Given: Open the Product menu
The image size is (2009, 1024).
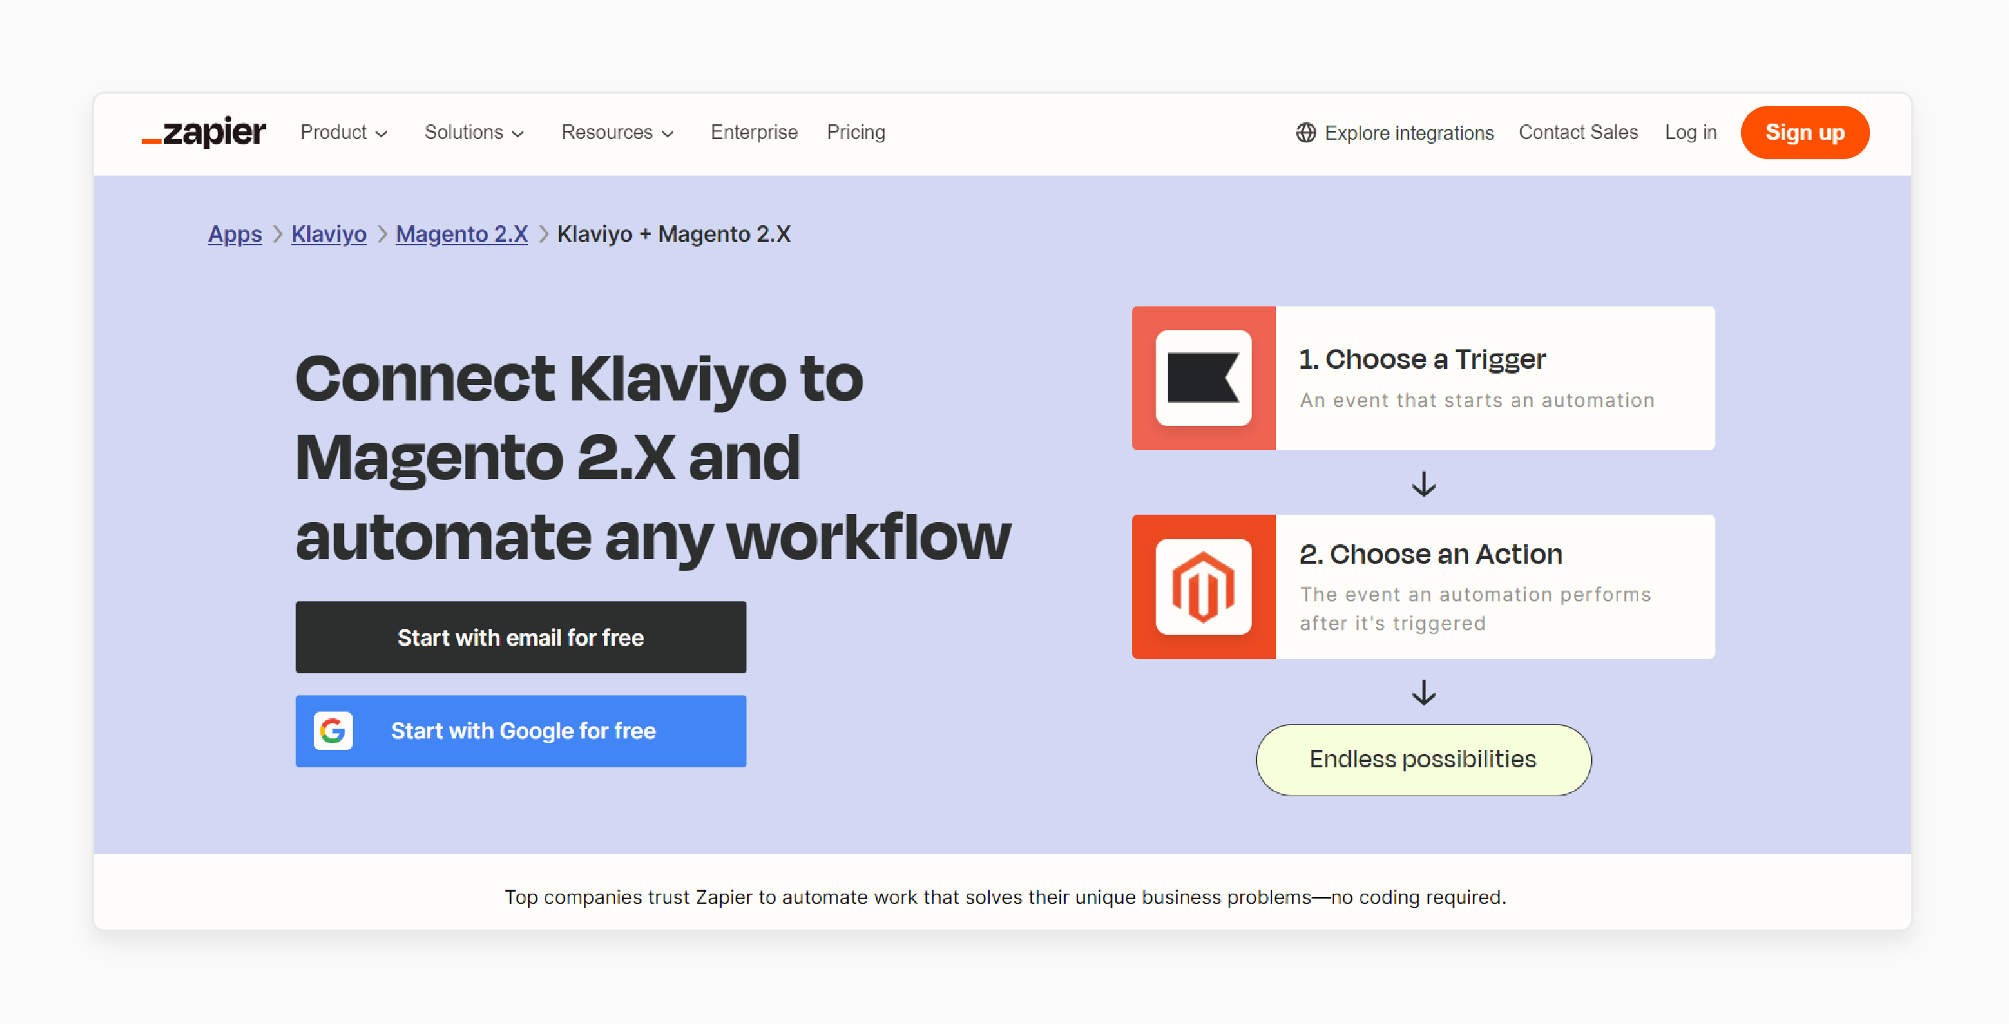Looking at the screenshot, I should click(344, 132).
